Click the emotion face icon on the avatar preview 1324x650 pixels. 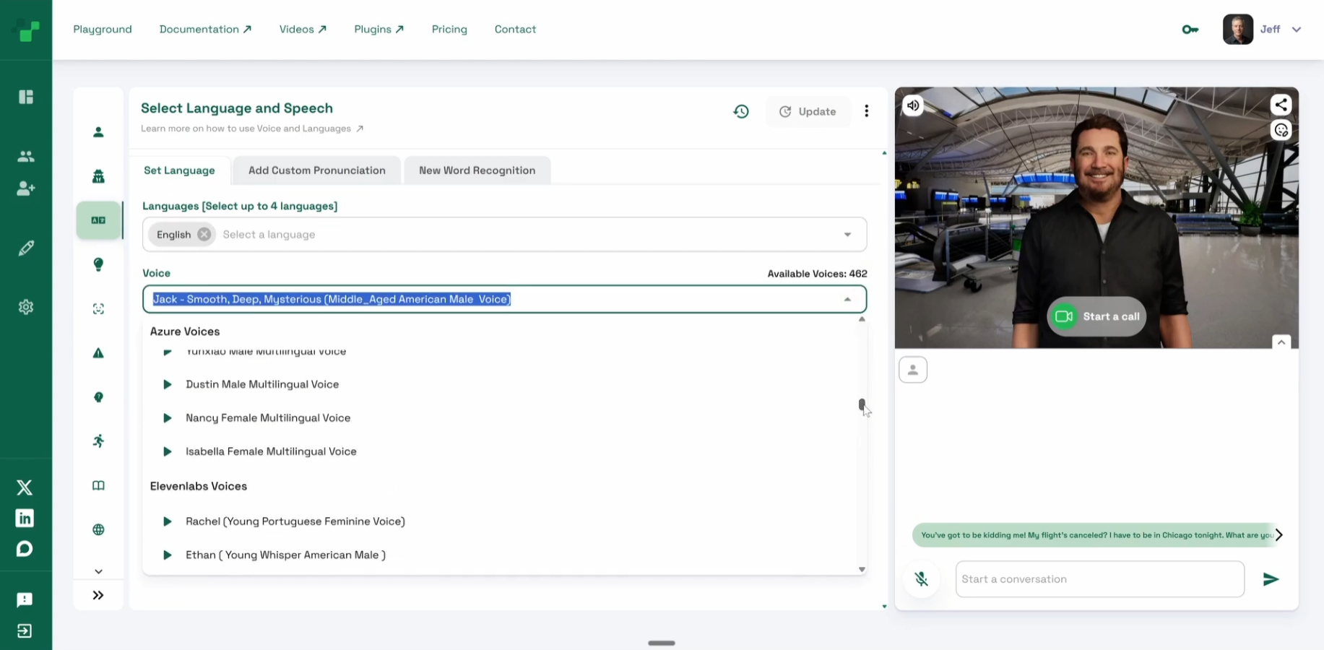click(1281, 130)
